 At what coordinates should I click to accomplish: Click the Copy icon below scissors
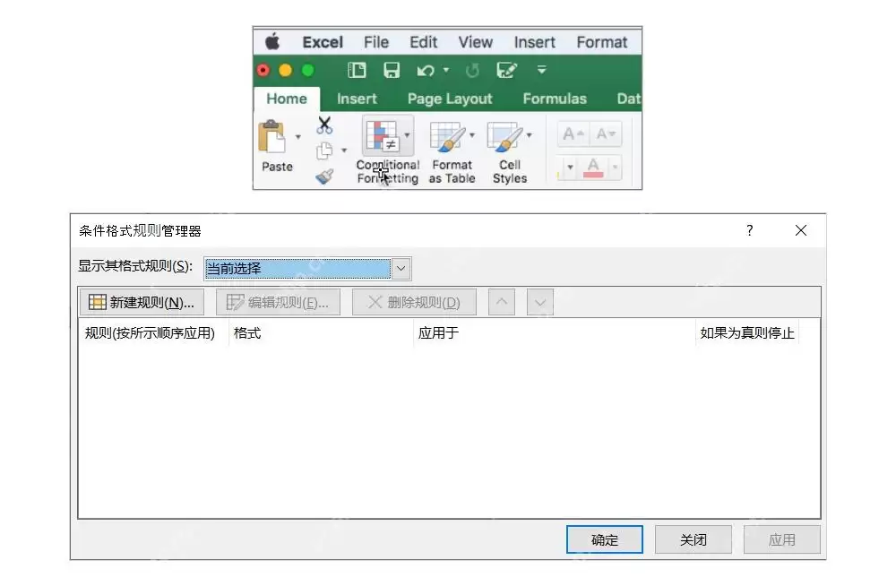pyautogui.click(x=324, y=151)
